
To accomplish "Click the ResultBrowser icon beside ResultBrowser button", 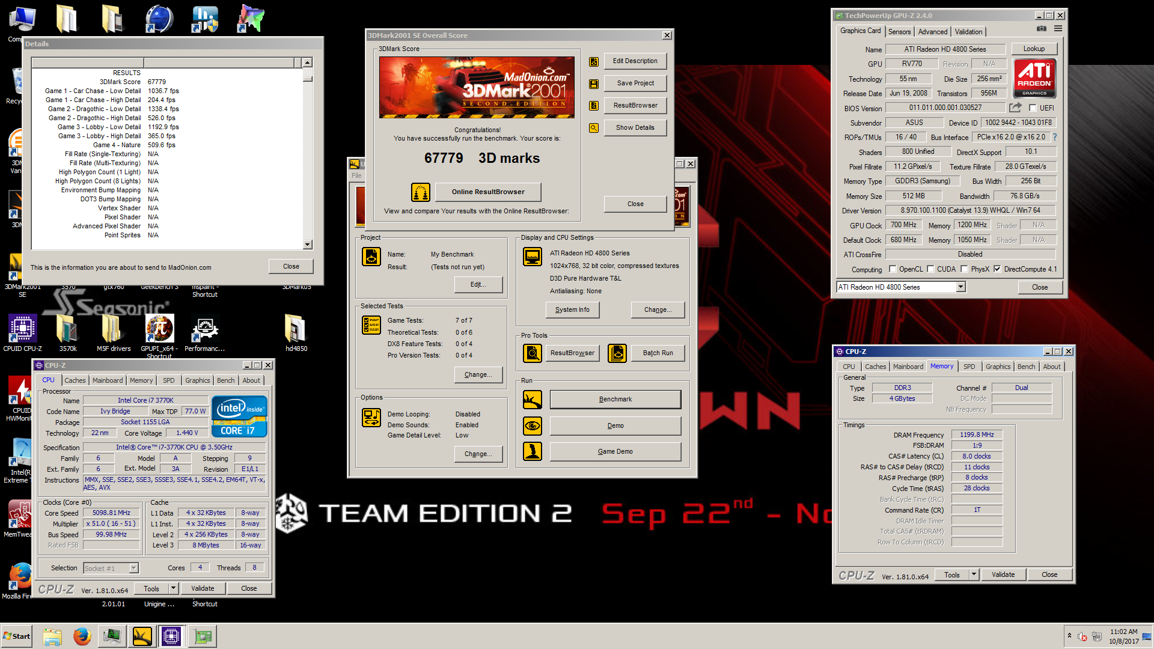I will pos(594,106).
